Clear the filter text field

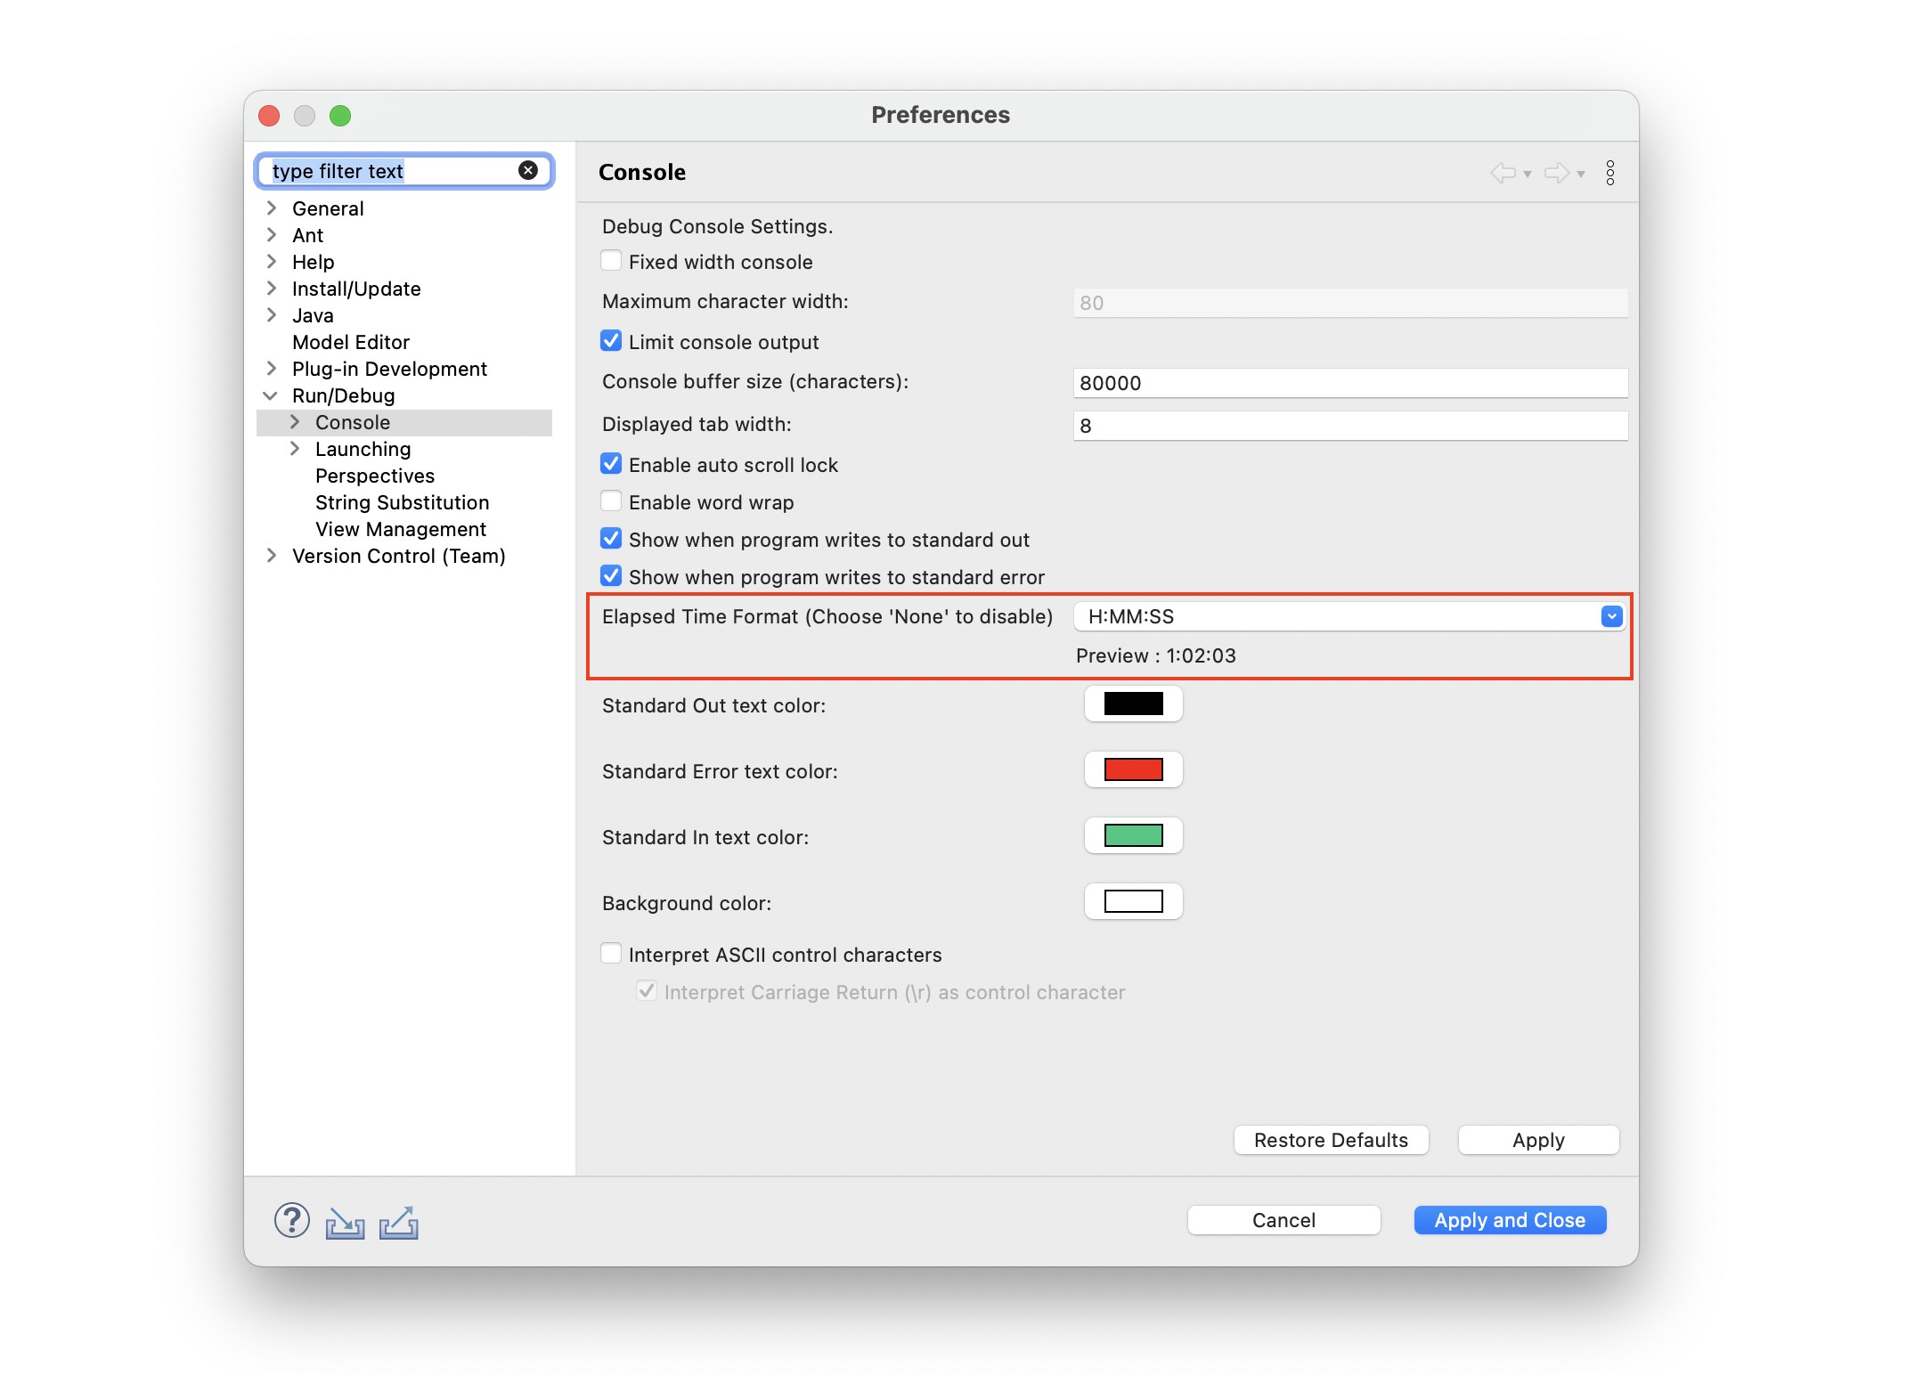tap(528, 170)
